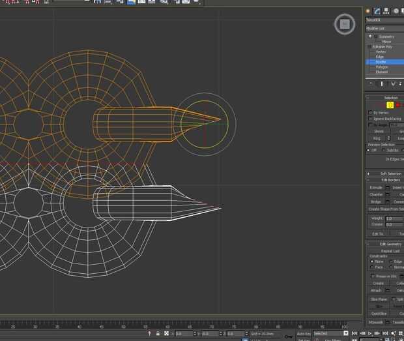Click the selection lock padlock icon
The height and width of the screenshot is (341, 404).
[158, 333]
